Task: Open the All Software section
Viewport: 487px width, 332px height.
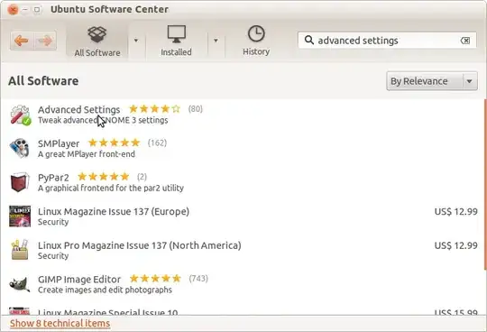Action: click(97, 41)
